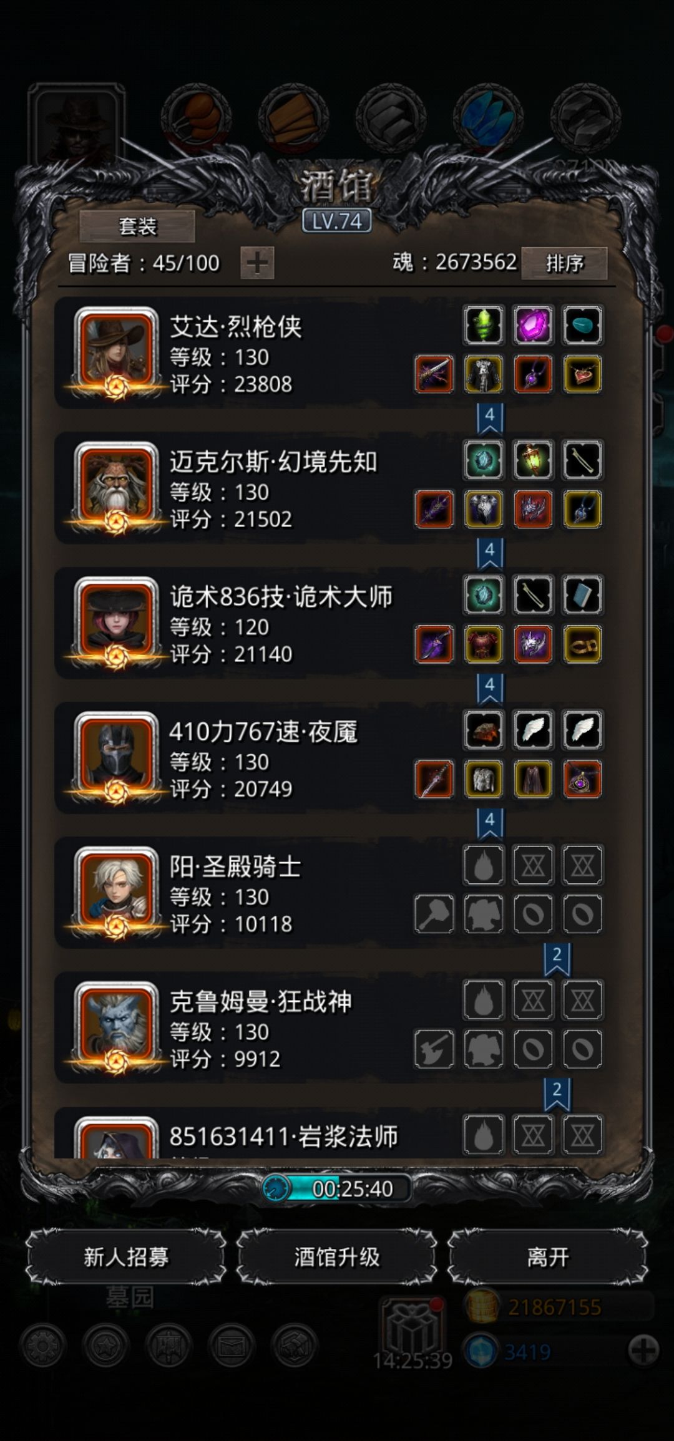Leave the tavern via 离开 button
Screen dimensions: 674x1441
[x=548, y=1257]
